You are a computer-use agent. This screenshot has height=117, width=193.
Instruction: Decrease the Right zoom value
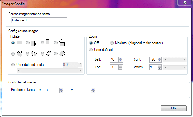160,61
